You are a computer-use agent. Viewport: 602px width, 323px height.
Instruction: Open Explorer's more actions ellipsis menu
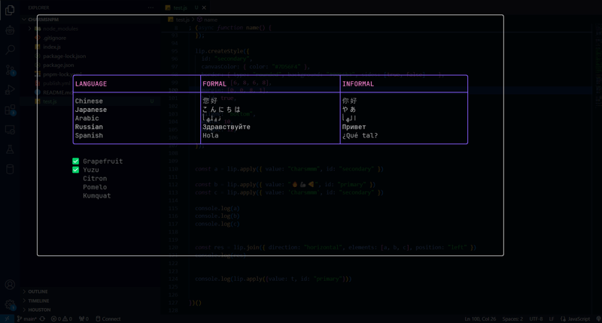pyautogui.click(x=151, y=8)
